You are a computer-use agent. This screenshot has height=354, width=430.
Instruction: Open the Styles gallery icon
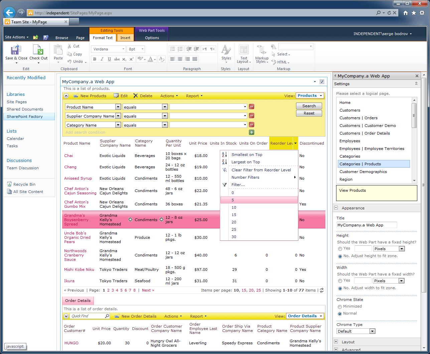(x=226, y=50)
